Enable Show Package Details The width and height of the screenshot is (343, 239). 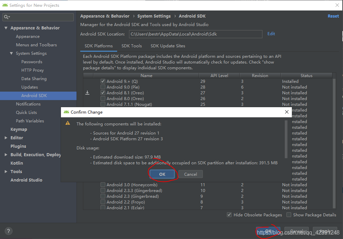pos(289,215)
